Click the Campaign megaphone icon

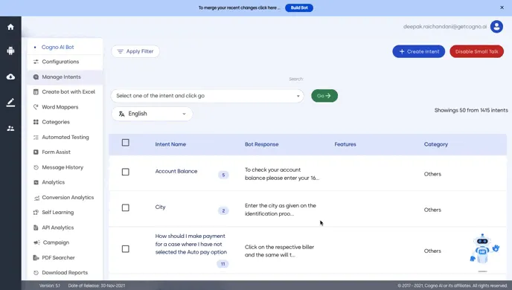(36, 242)
